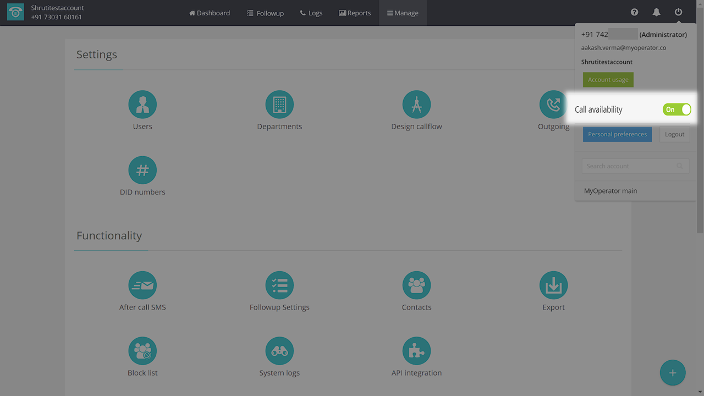
Task: Open After call SMS icon
Action: (x=142, y=285)
